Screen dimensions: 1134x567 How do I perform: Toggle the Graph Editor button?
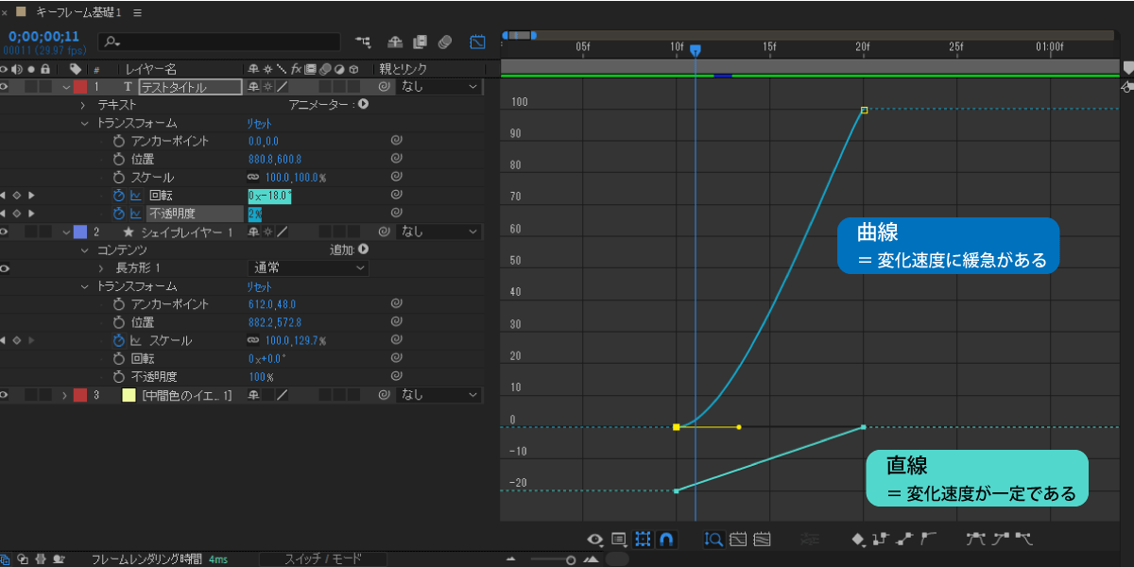coord(477,42)
